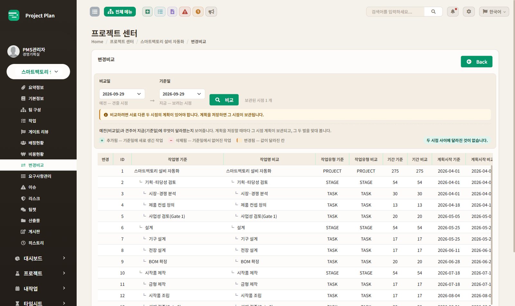Open 게이트 리뷰 sidebar item
This screenshot has height=306, width=515.
tap(38, 132)
